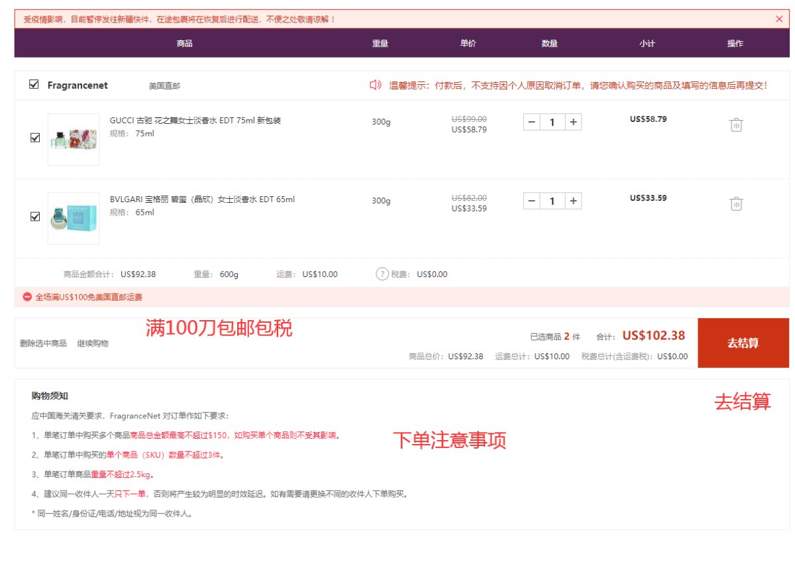The height and width of the screenshot is (564, 795).
Task: Open the BVLGARI perfume product thumbnail
Action: 74,219
